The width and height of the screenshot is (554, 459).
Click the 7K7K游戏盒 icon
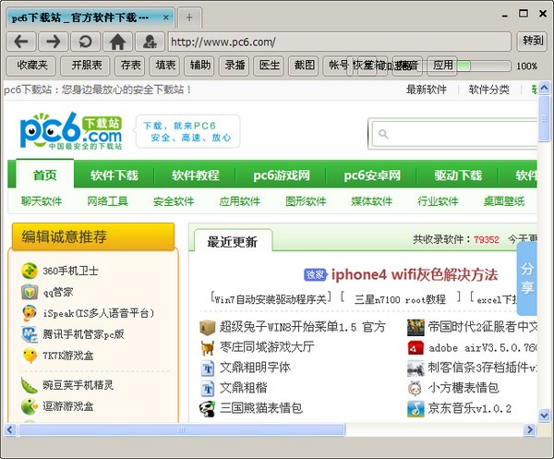pyautogui.click(x=30, y=356)
